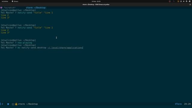The width and height of the screenshot is (192, 108).
Task: Click the red circular tray icon
Action: point(170,1)
